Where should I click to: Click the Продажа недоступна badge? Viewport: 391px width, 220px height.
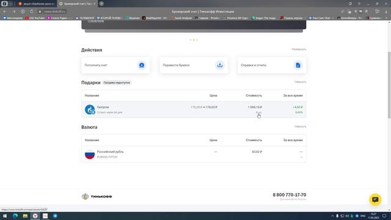(x=117, y=82)
